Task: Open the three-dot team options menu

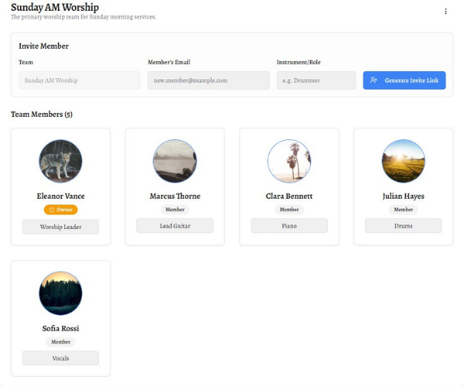Action: (445, 12)
